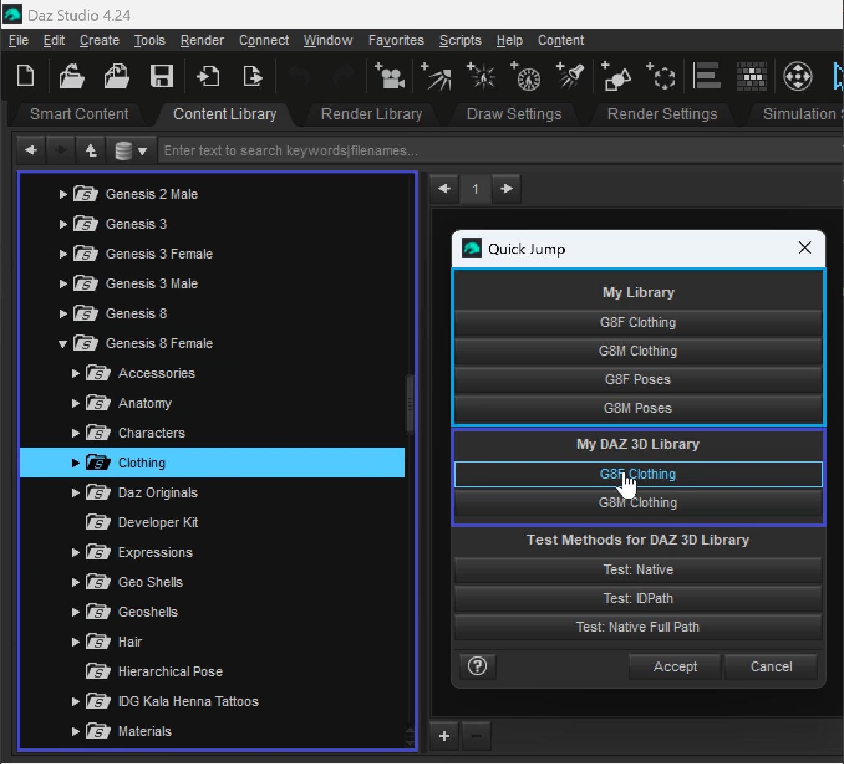This screenshot has height=764, width=844.
Task: Switch to the Smart Content tab
Action: coord(79,114)
